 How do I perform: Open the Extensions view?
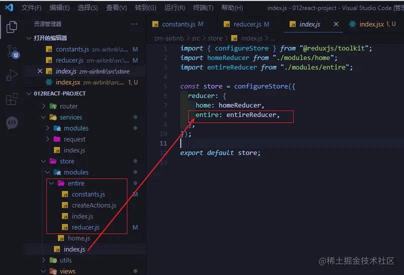(11, 99)
